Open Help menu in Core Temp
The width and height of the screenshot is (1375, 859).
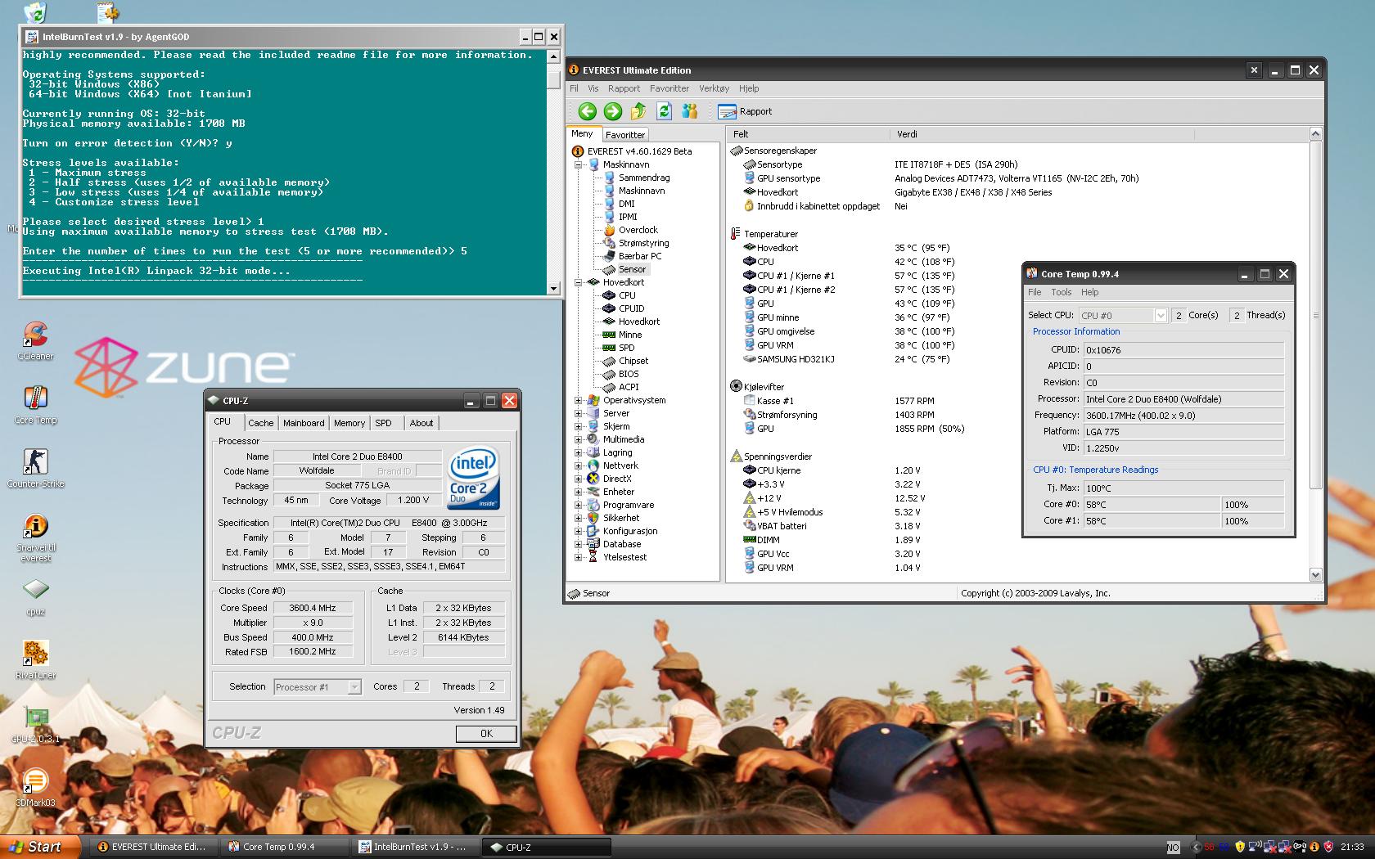[x=1089, y=292]
